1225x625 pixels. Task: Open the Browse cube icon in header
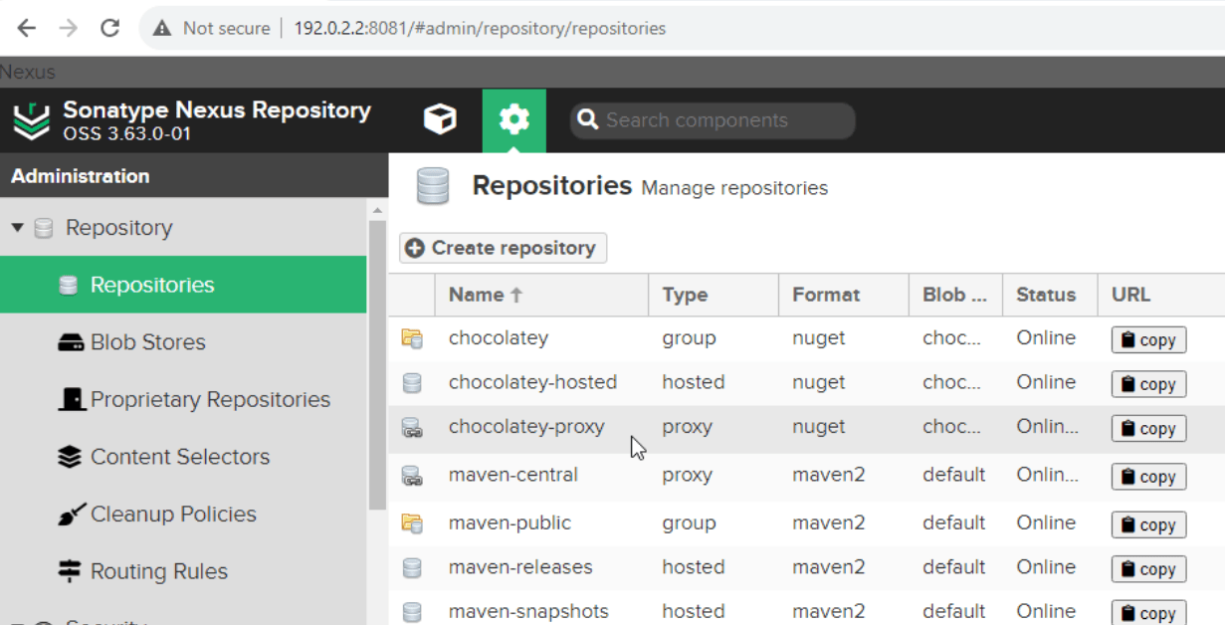click(440, 120)
